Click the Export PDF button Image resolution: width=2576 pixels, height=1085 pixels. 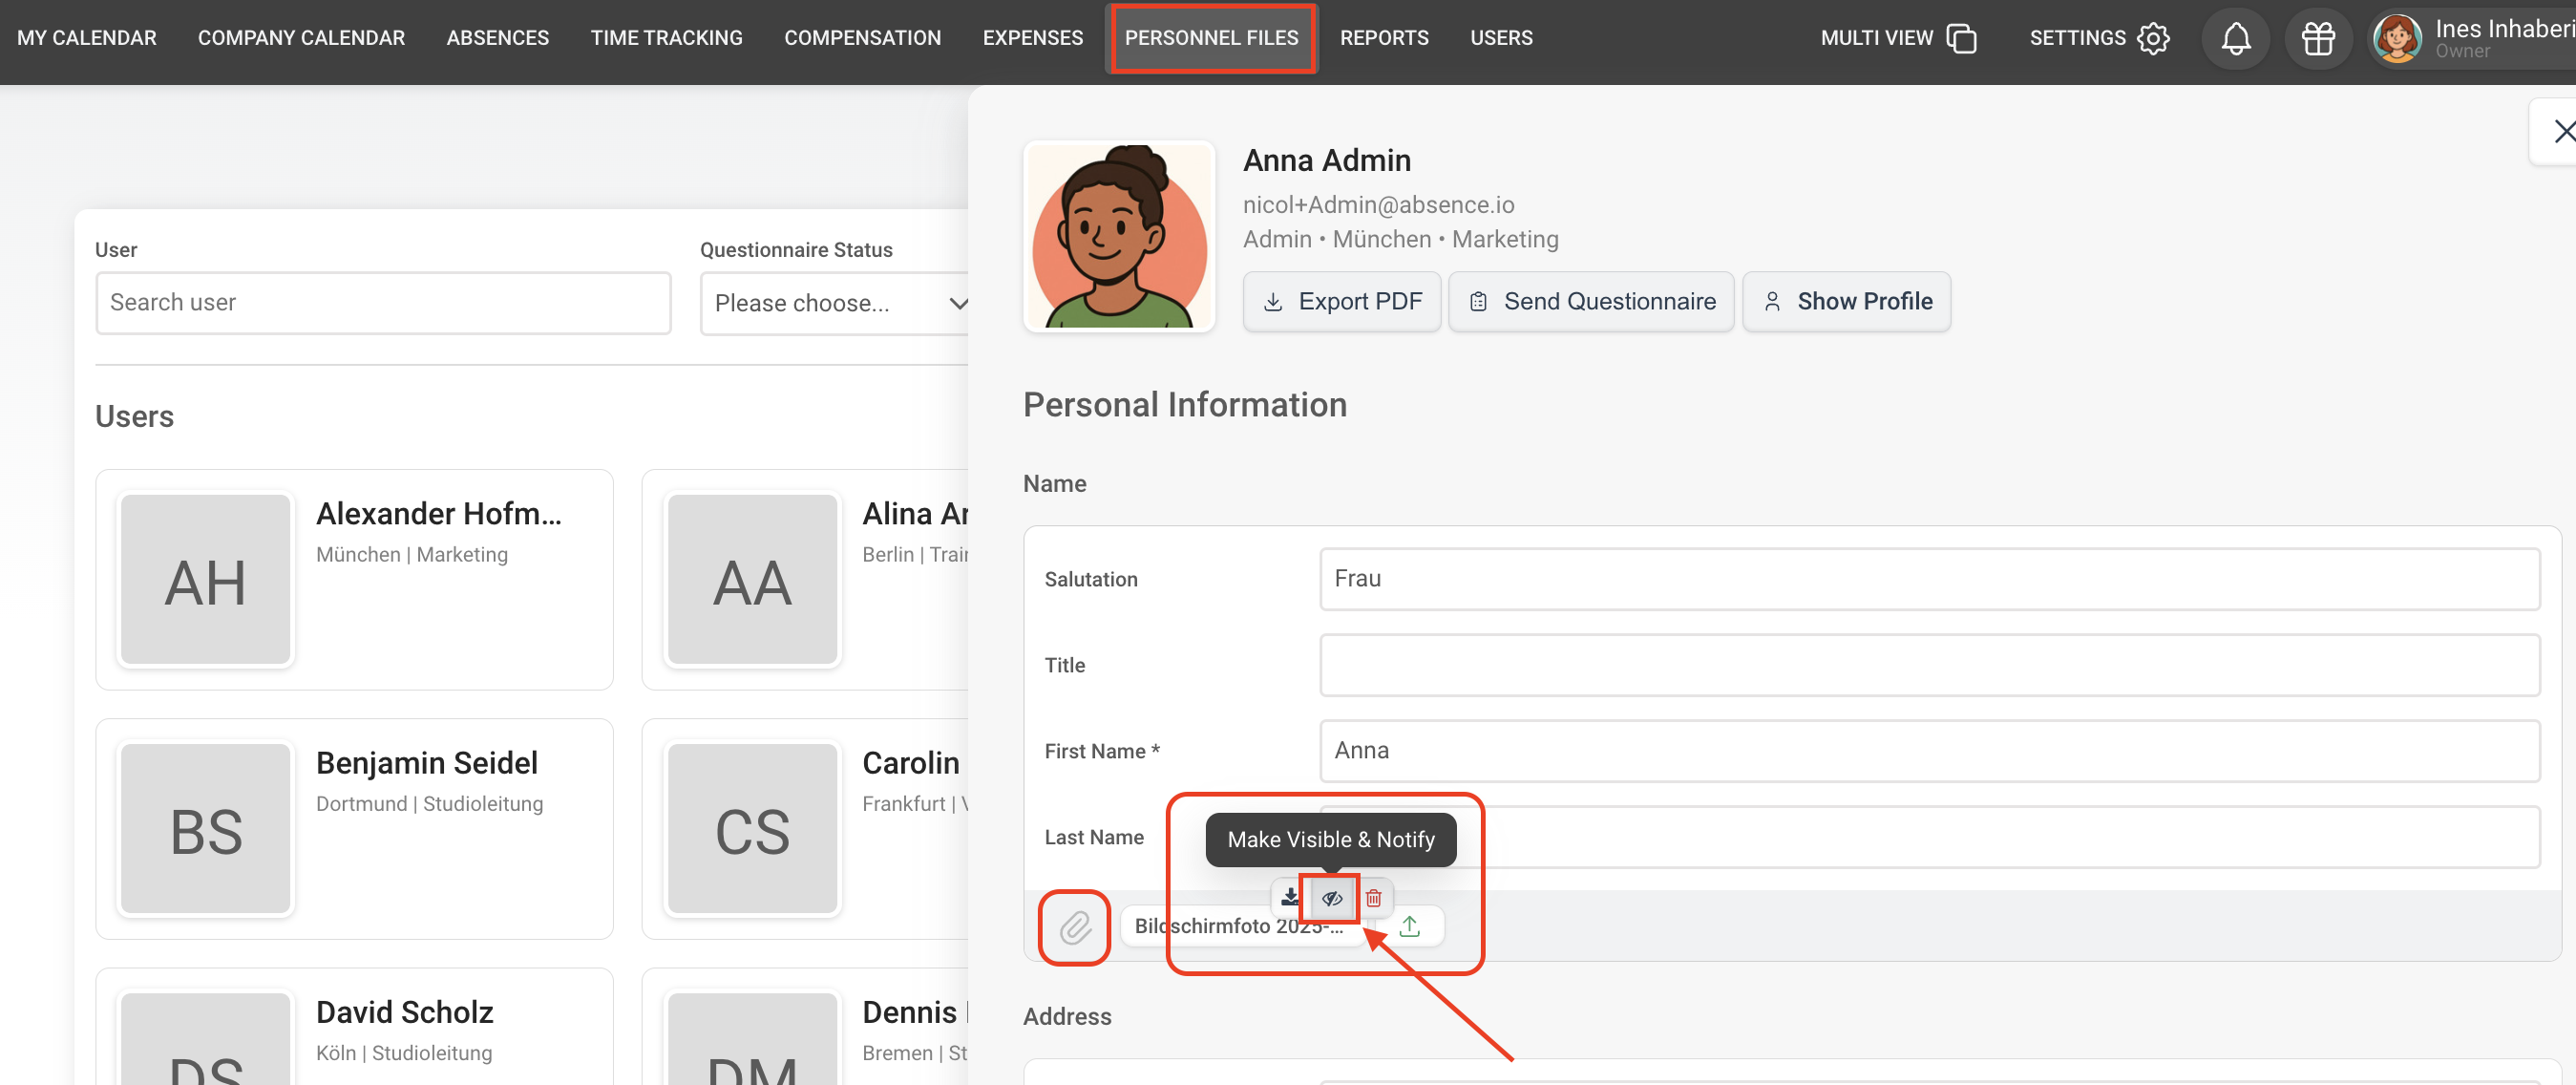(1341, 301)
